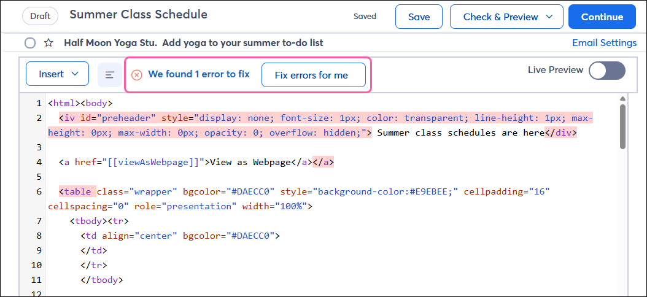Click the 'background-color:#E9EBEE;' style value

pyautogui.click(x=386, y=191)
